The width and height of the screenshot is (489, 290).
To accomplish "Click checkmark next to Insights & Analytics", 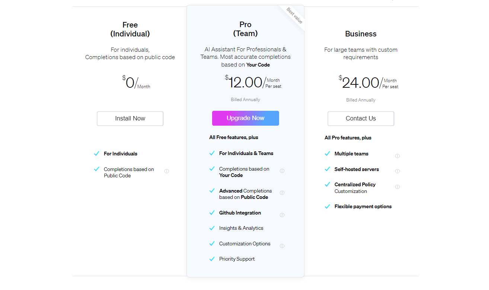I will pyautogui.click(x=212, y=228).
